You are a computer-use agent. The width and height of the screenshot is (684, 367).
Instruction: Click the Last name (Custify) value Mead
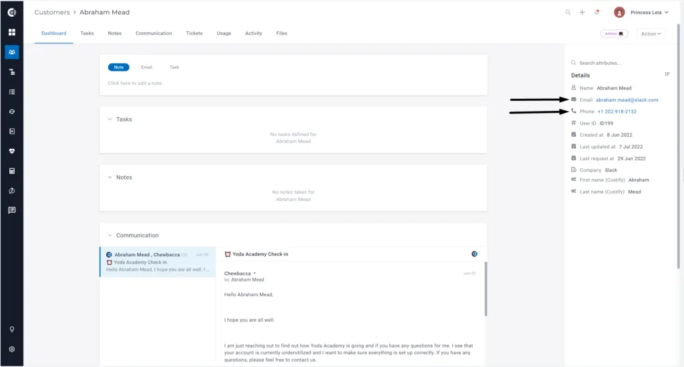tap(635, 192)
